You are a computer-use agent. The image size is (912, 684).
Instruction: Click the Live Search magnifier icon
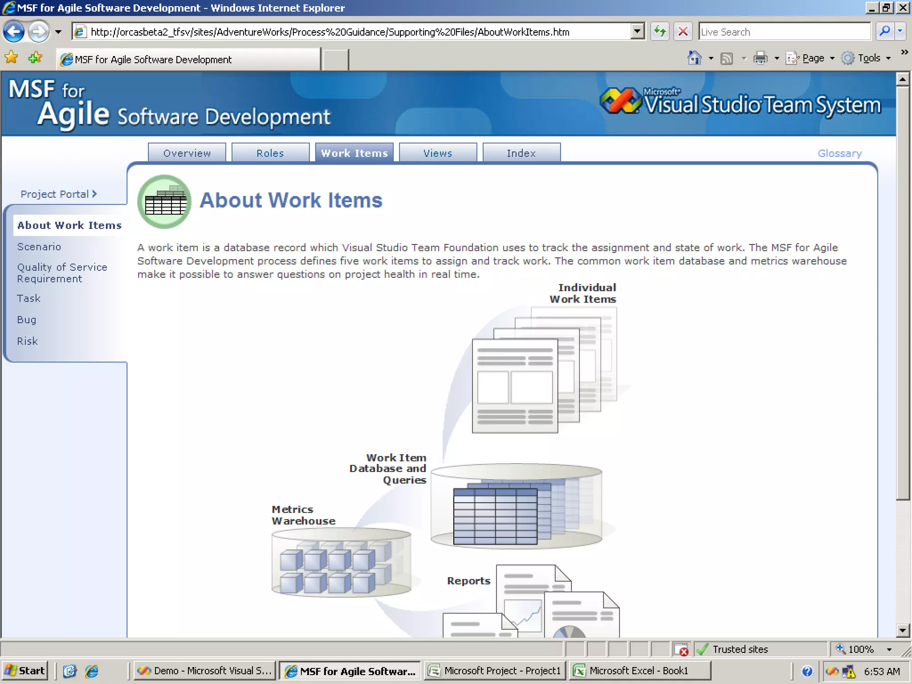(x=885, y=31)
